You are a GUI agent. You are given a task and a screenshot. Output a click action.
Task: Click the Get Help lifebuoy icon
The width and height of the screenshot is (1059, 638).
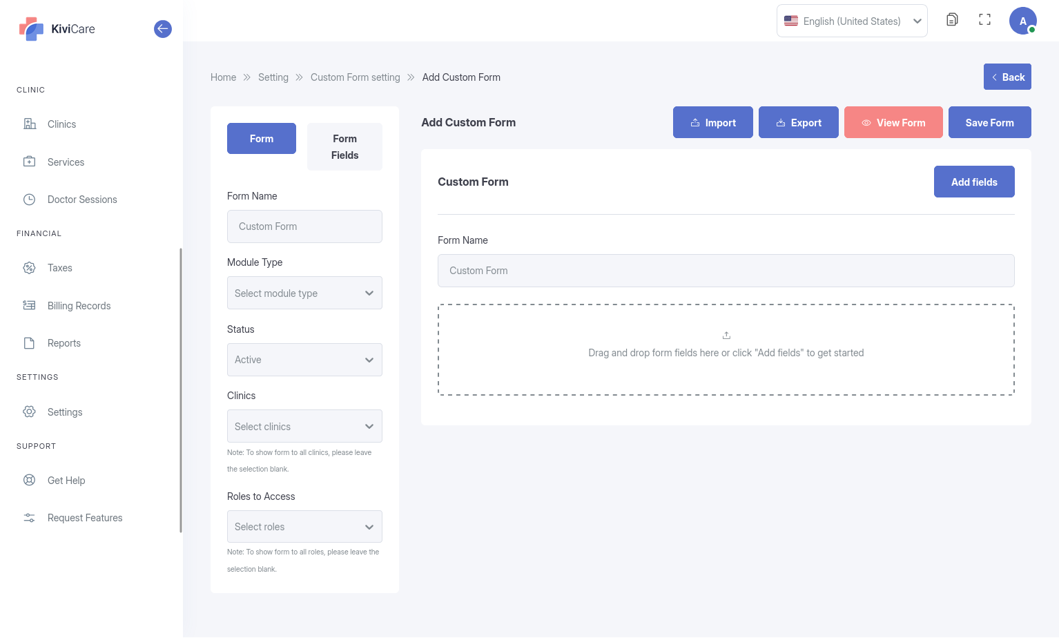pos(30,480)
